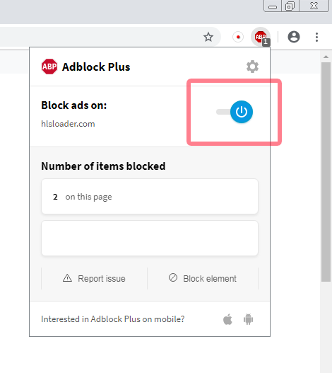Image resolution: width=332 pixels, height=373 pixels.
Task: Click Block element button
Action: coord(203,278)
